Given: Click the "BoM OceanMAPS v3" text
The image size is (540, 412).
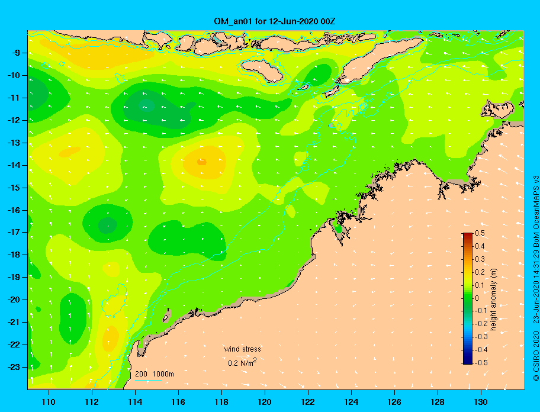Looking at the screenshot, I should [x=536, y=212].
